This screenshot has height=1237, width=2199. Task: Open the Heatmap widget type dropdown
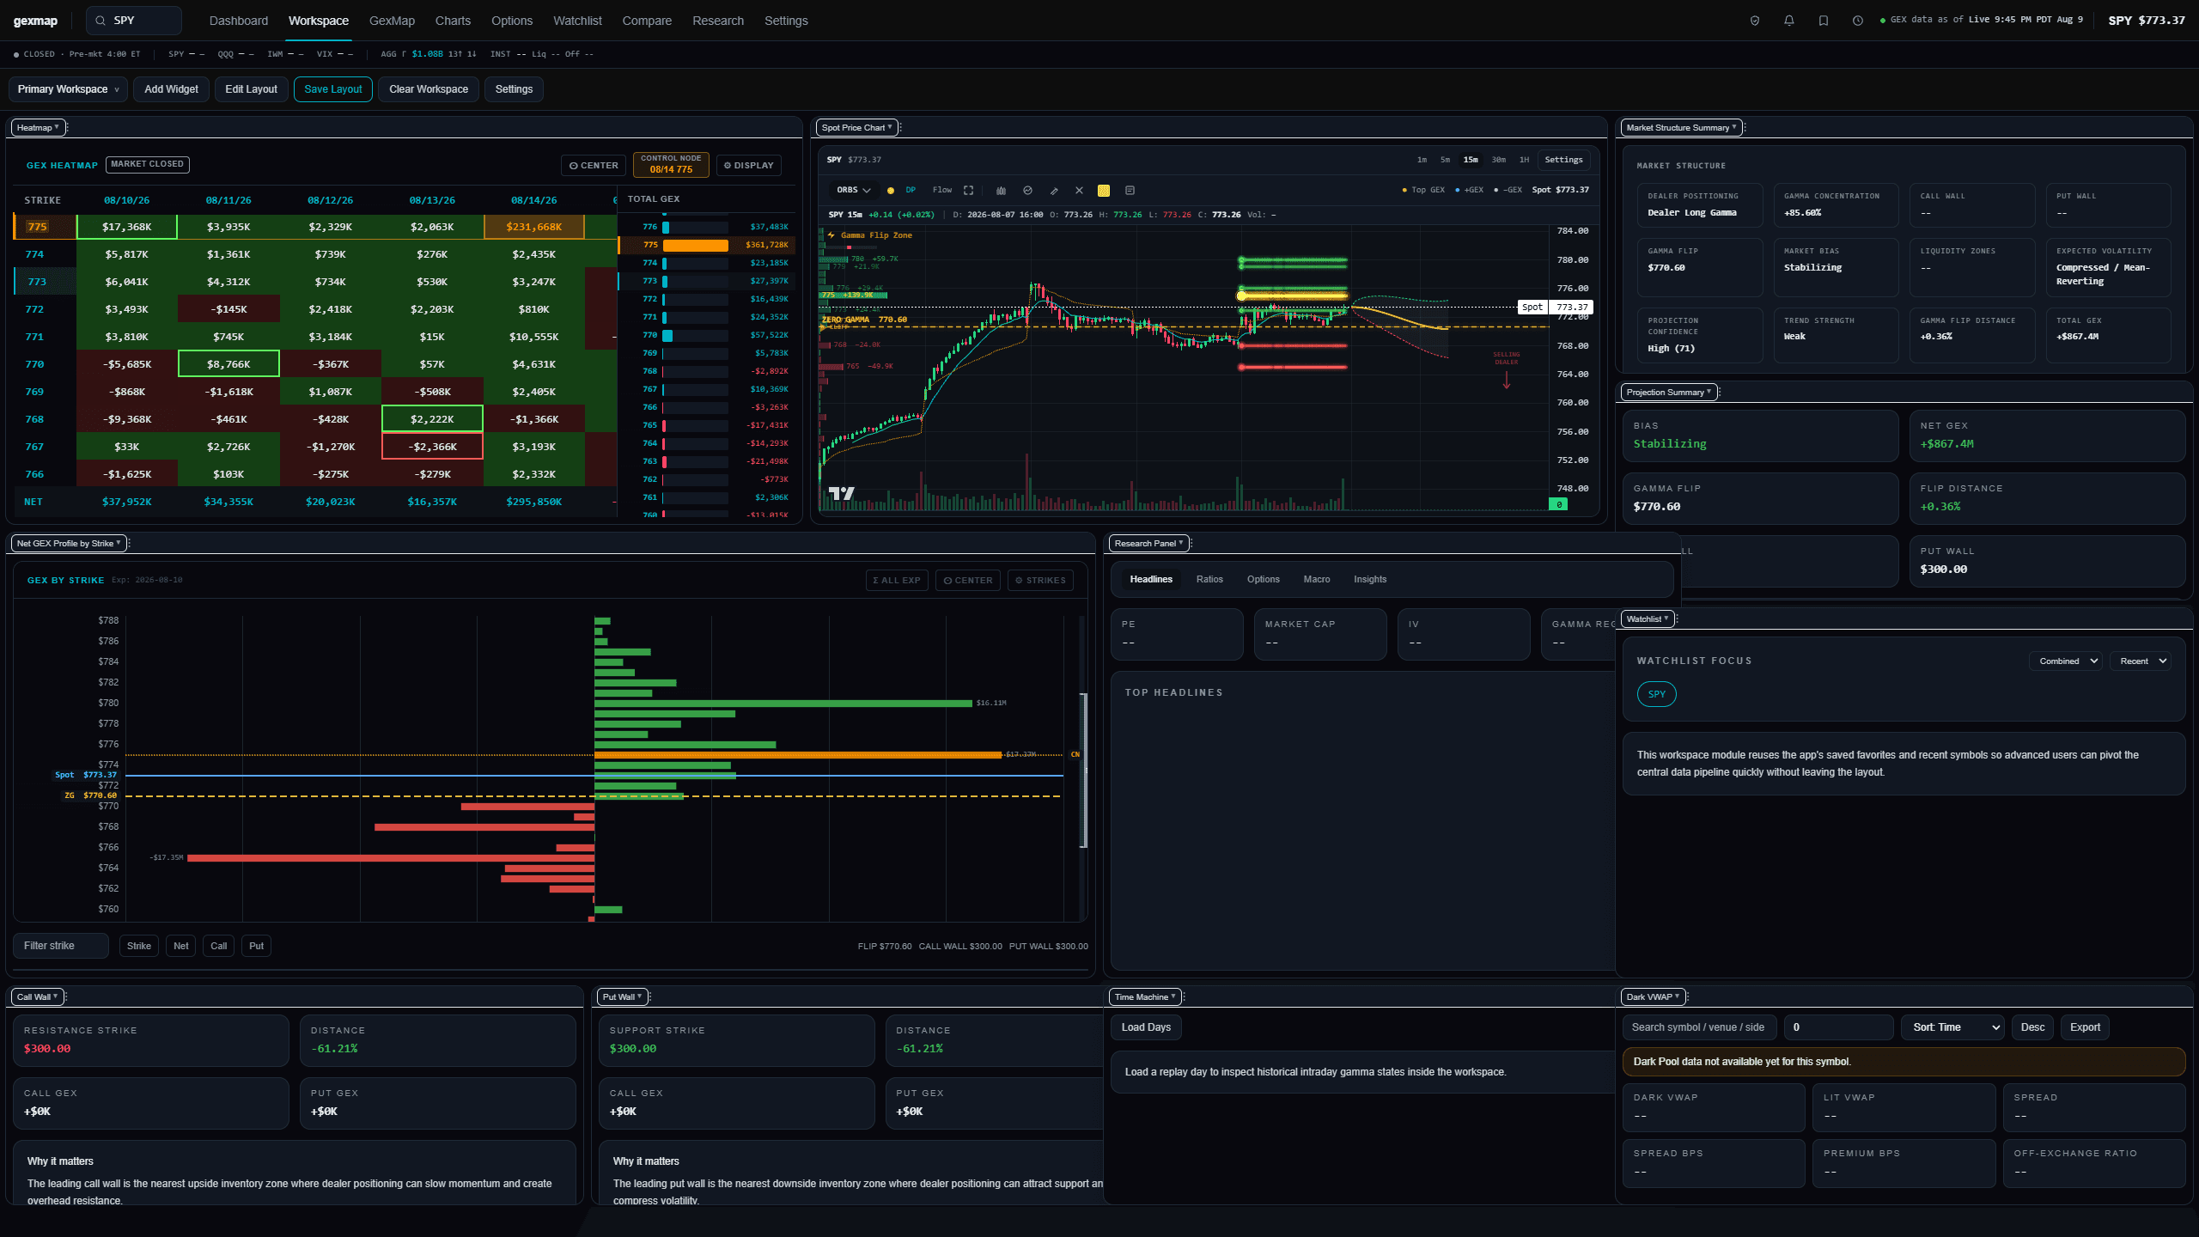tap(38, 128)
